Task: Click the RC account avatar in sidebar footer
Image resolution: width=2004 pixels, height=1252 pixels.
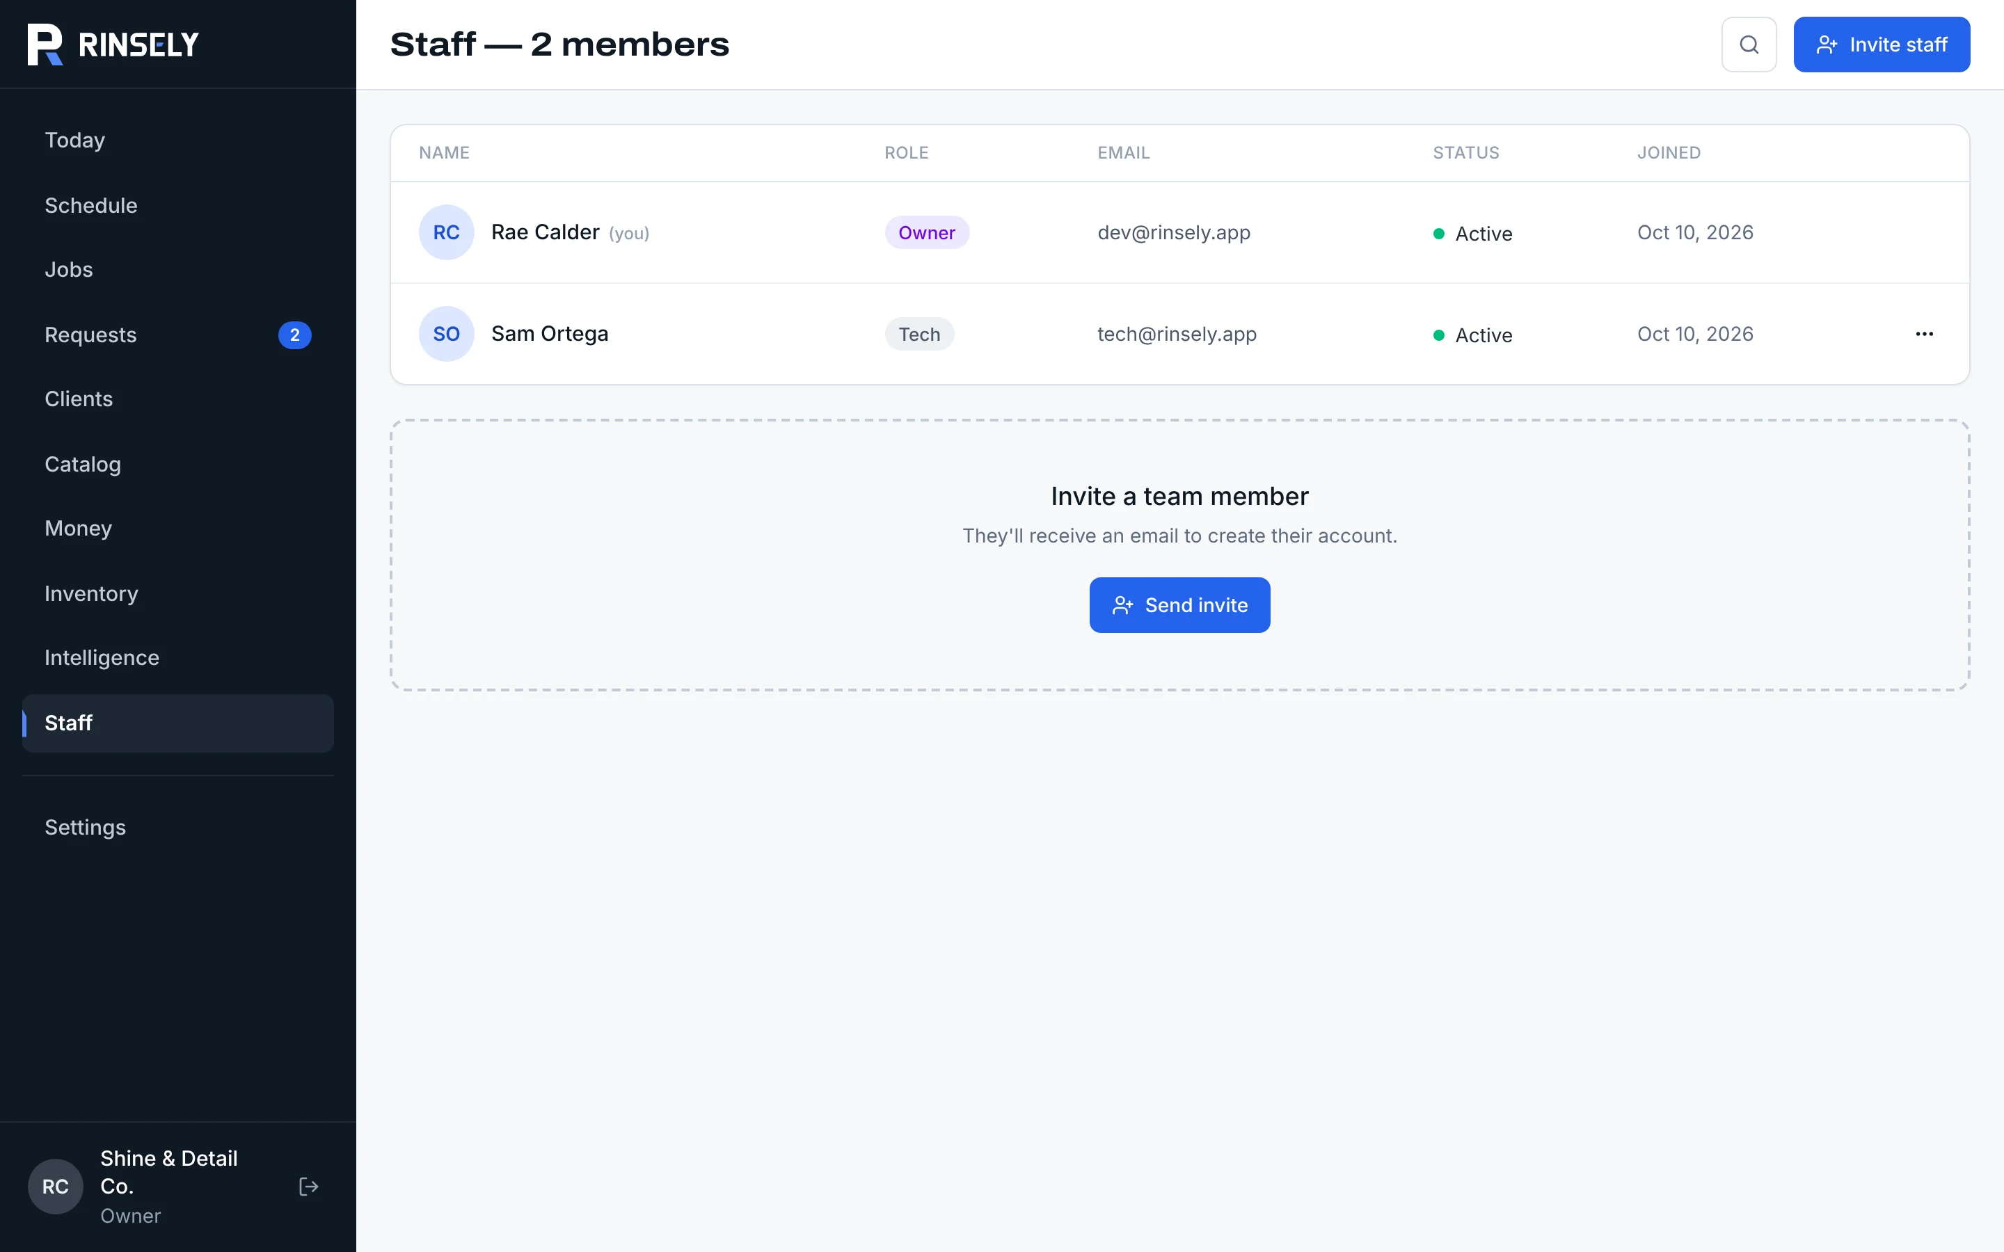Action: point(56,1187)
